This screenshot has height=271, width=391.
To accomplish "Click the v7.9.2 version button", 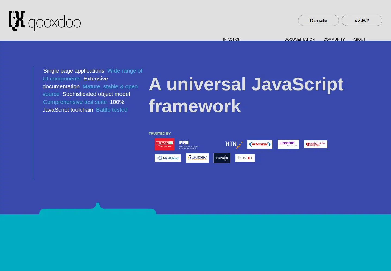I will 362,21.
